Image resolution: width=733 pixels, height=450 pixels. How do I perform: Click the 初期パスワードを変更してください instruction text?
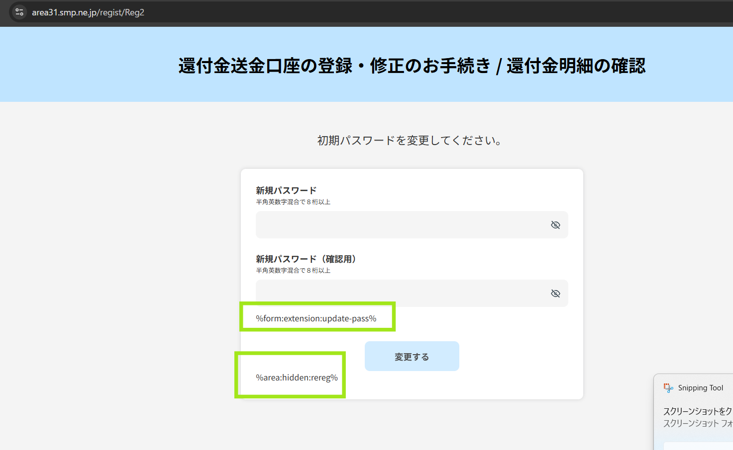click(x=409, y=141)
